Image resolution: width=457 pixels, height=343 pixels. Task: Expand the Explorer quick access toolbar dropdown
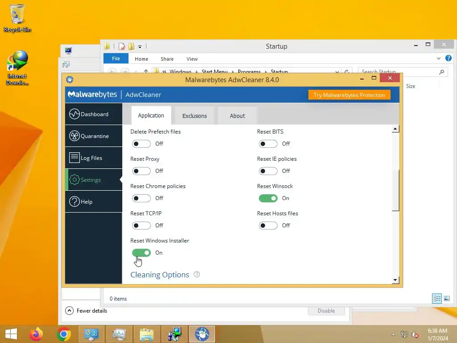click(x=140, y=46)
